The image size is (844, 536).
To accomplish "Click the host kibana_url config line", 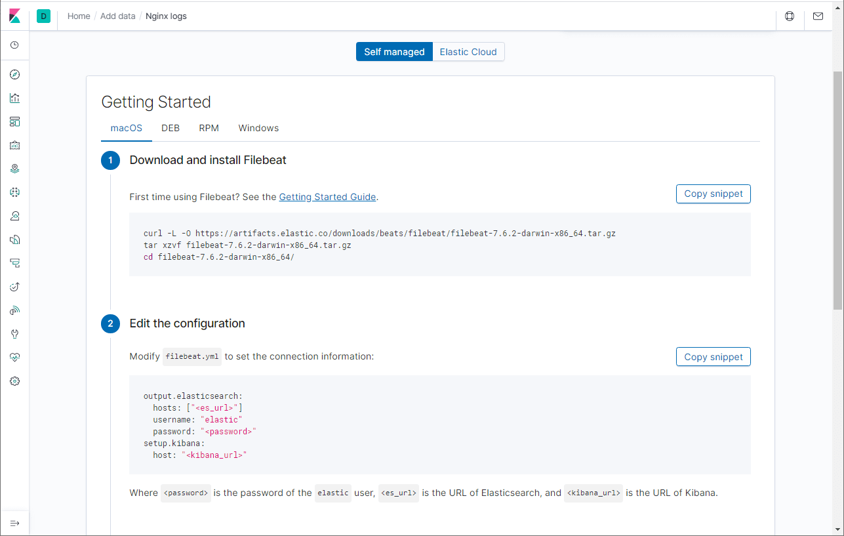I will tap(200, 455).
